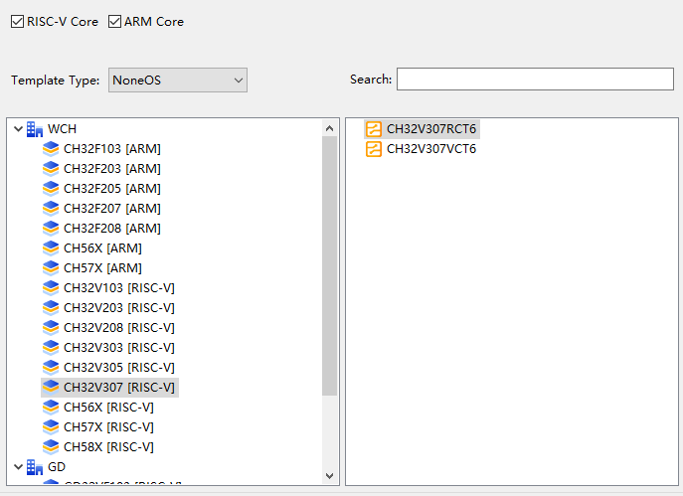The image size is (683, 496).
Task: Click the CH32F207 [ARM] series icon
Action: (x=51, y=209)
